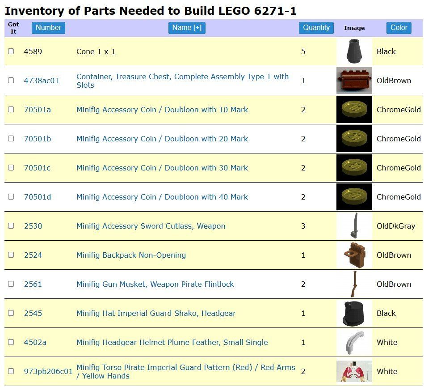The height and width of the screenshot is (387, 424).
Task: Sort the table by Number
Action: coord(48,28)
